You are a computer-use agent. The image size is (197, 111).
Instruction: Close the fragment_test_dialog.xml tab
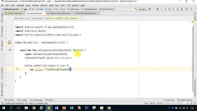(72, 13)
